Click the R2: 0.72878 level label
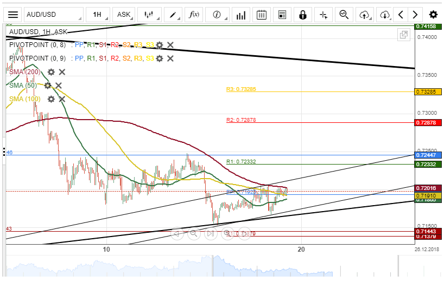 tap(241, 120)
